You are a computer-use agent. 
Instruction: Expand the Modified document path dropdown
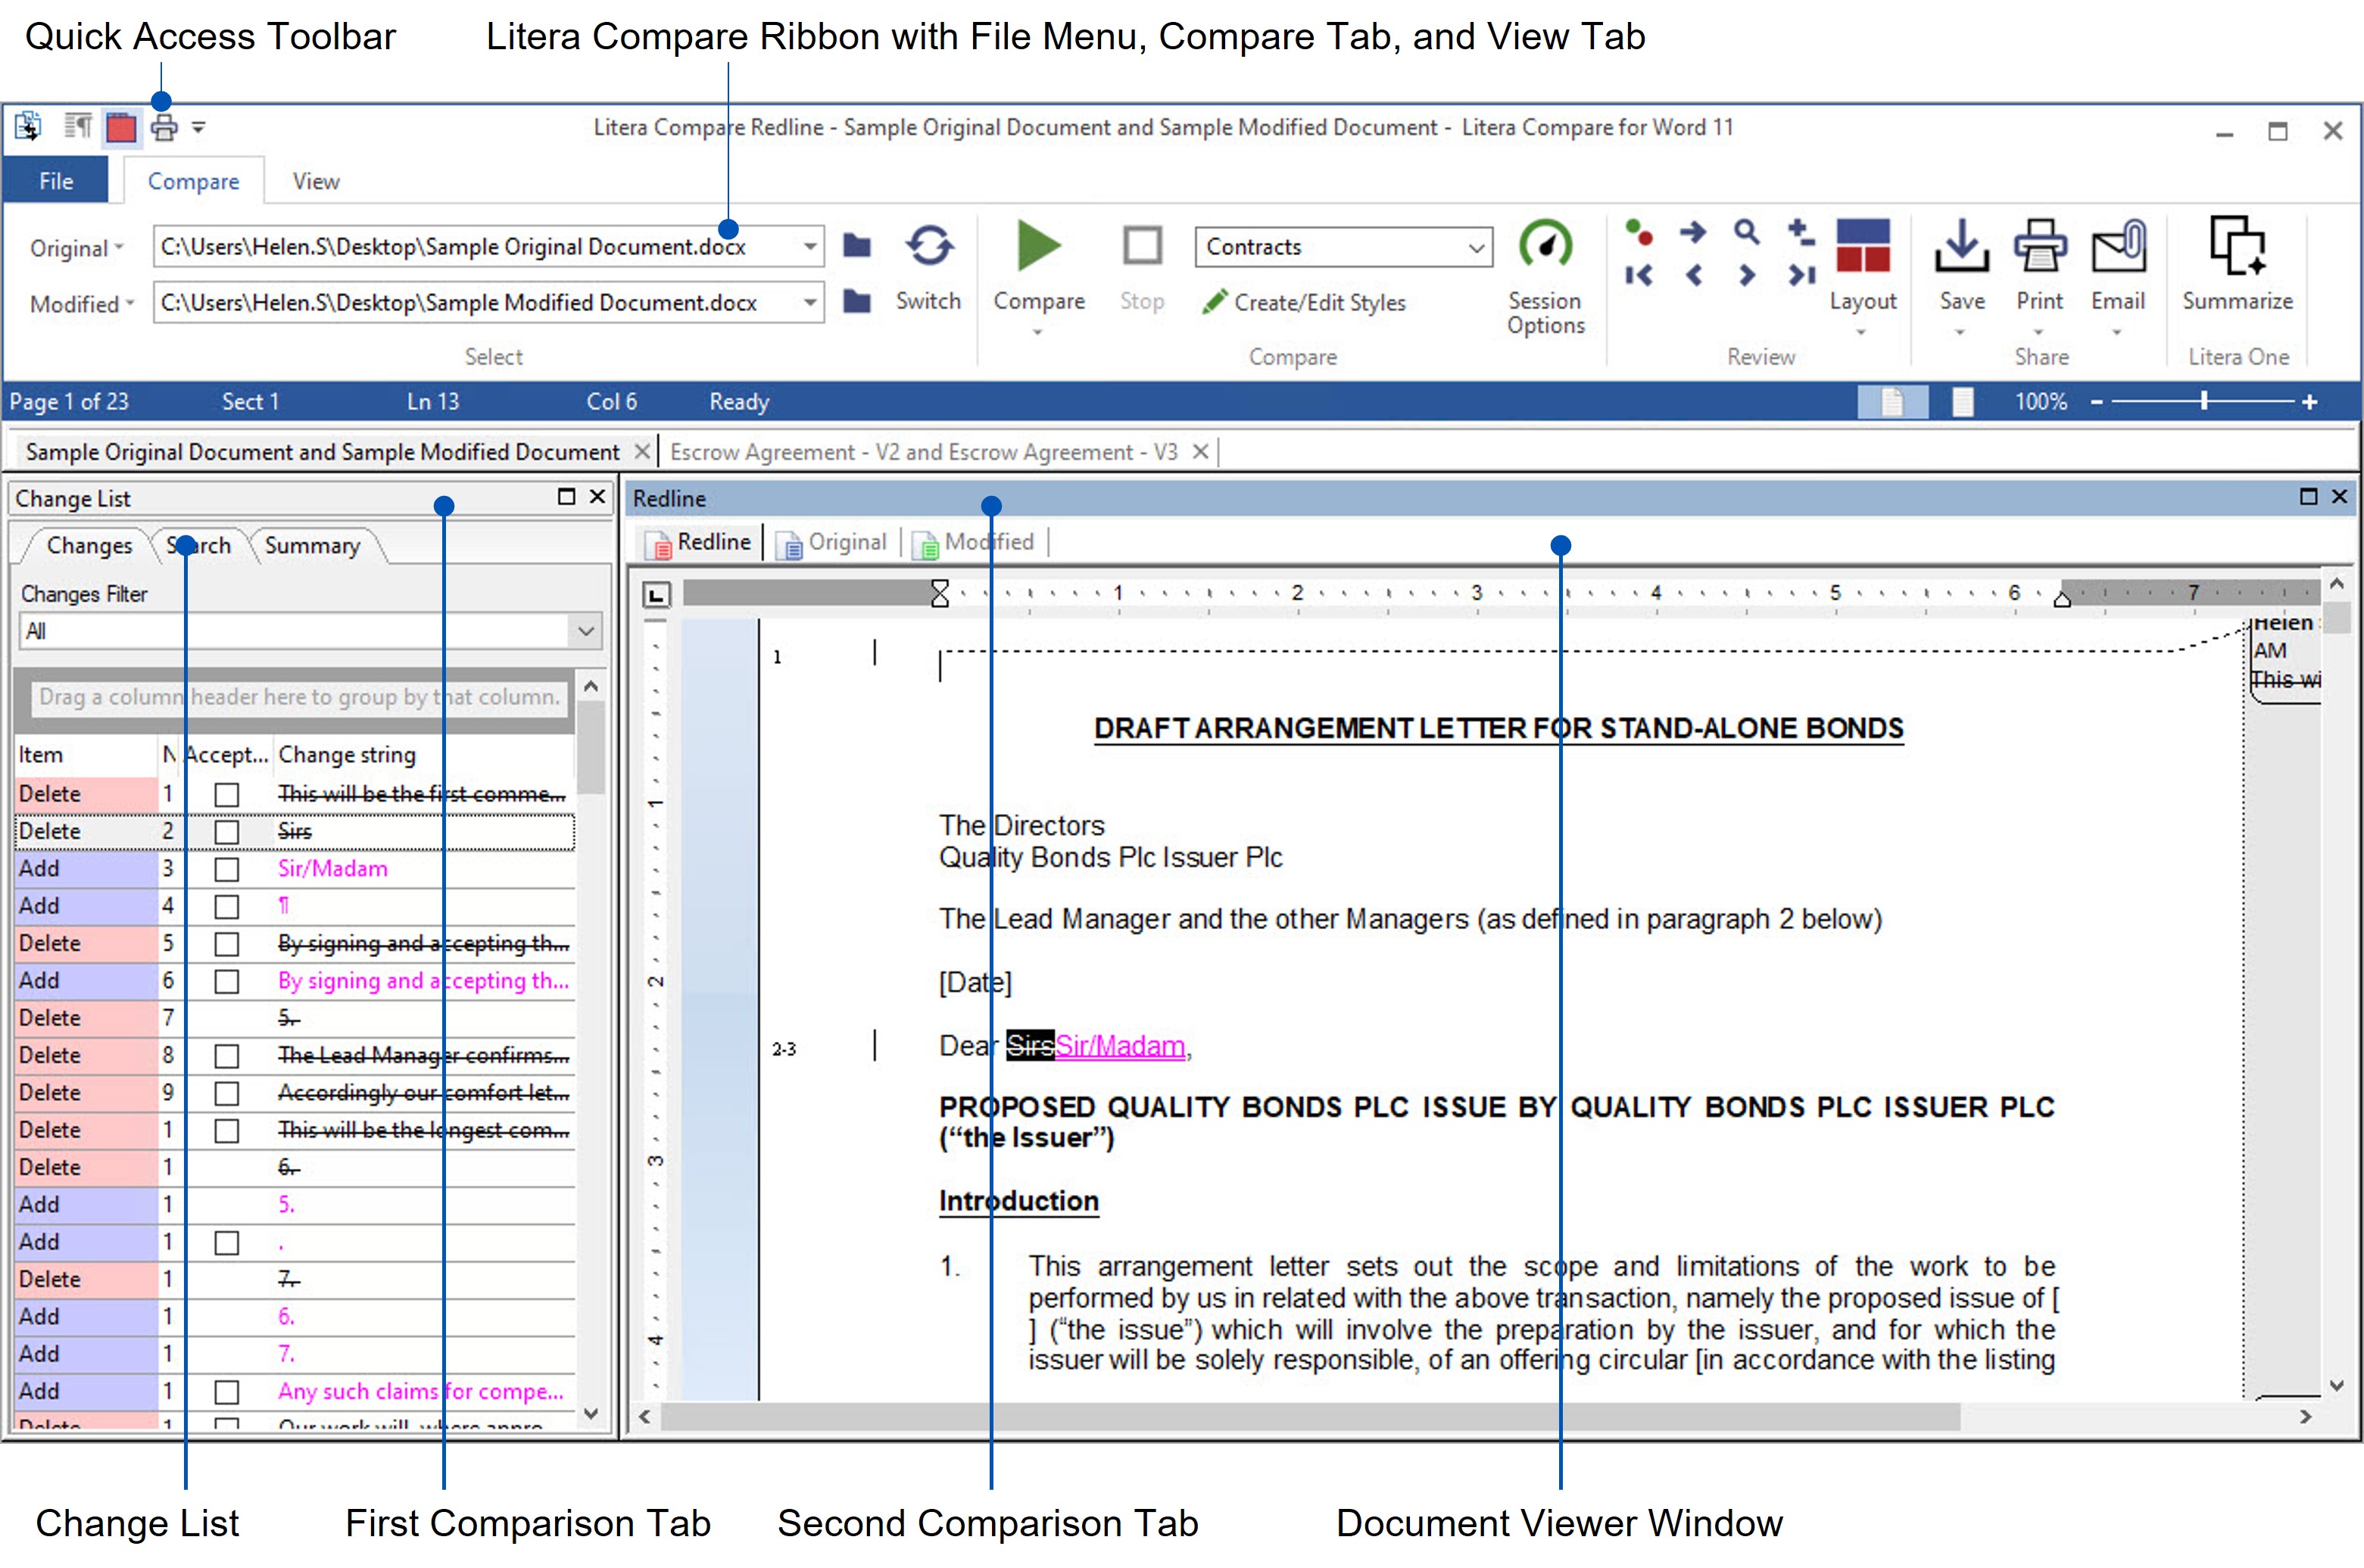[x=810, y=302]
